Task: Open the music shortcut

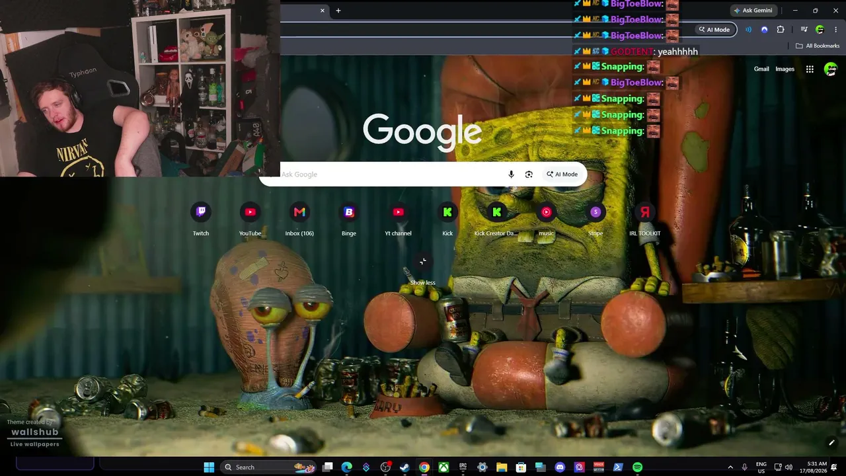Action: click(546, 219)
